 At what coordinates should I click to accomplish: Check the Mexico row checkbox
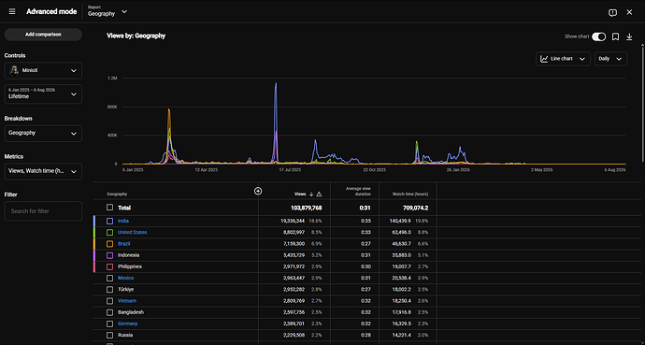(109, 278)
